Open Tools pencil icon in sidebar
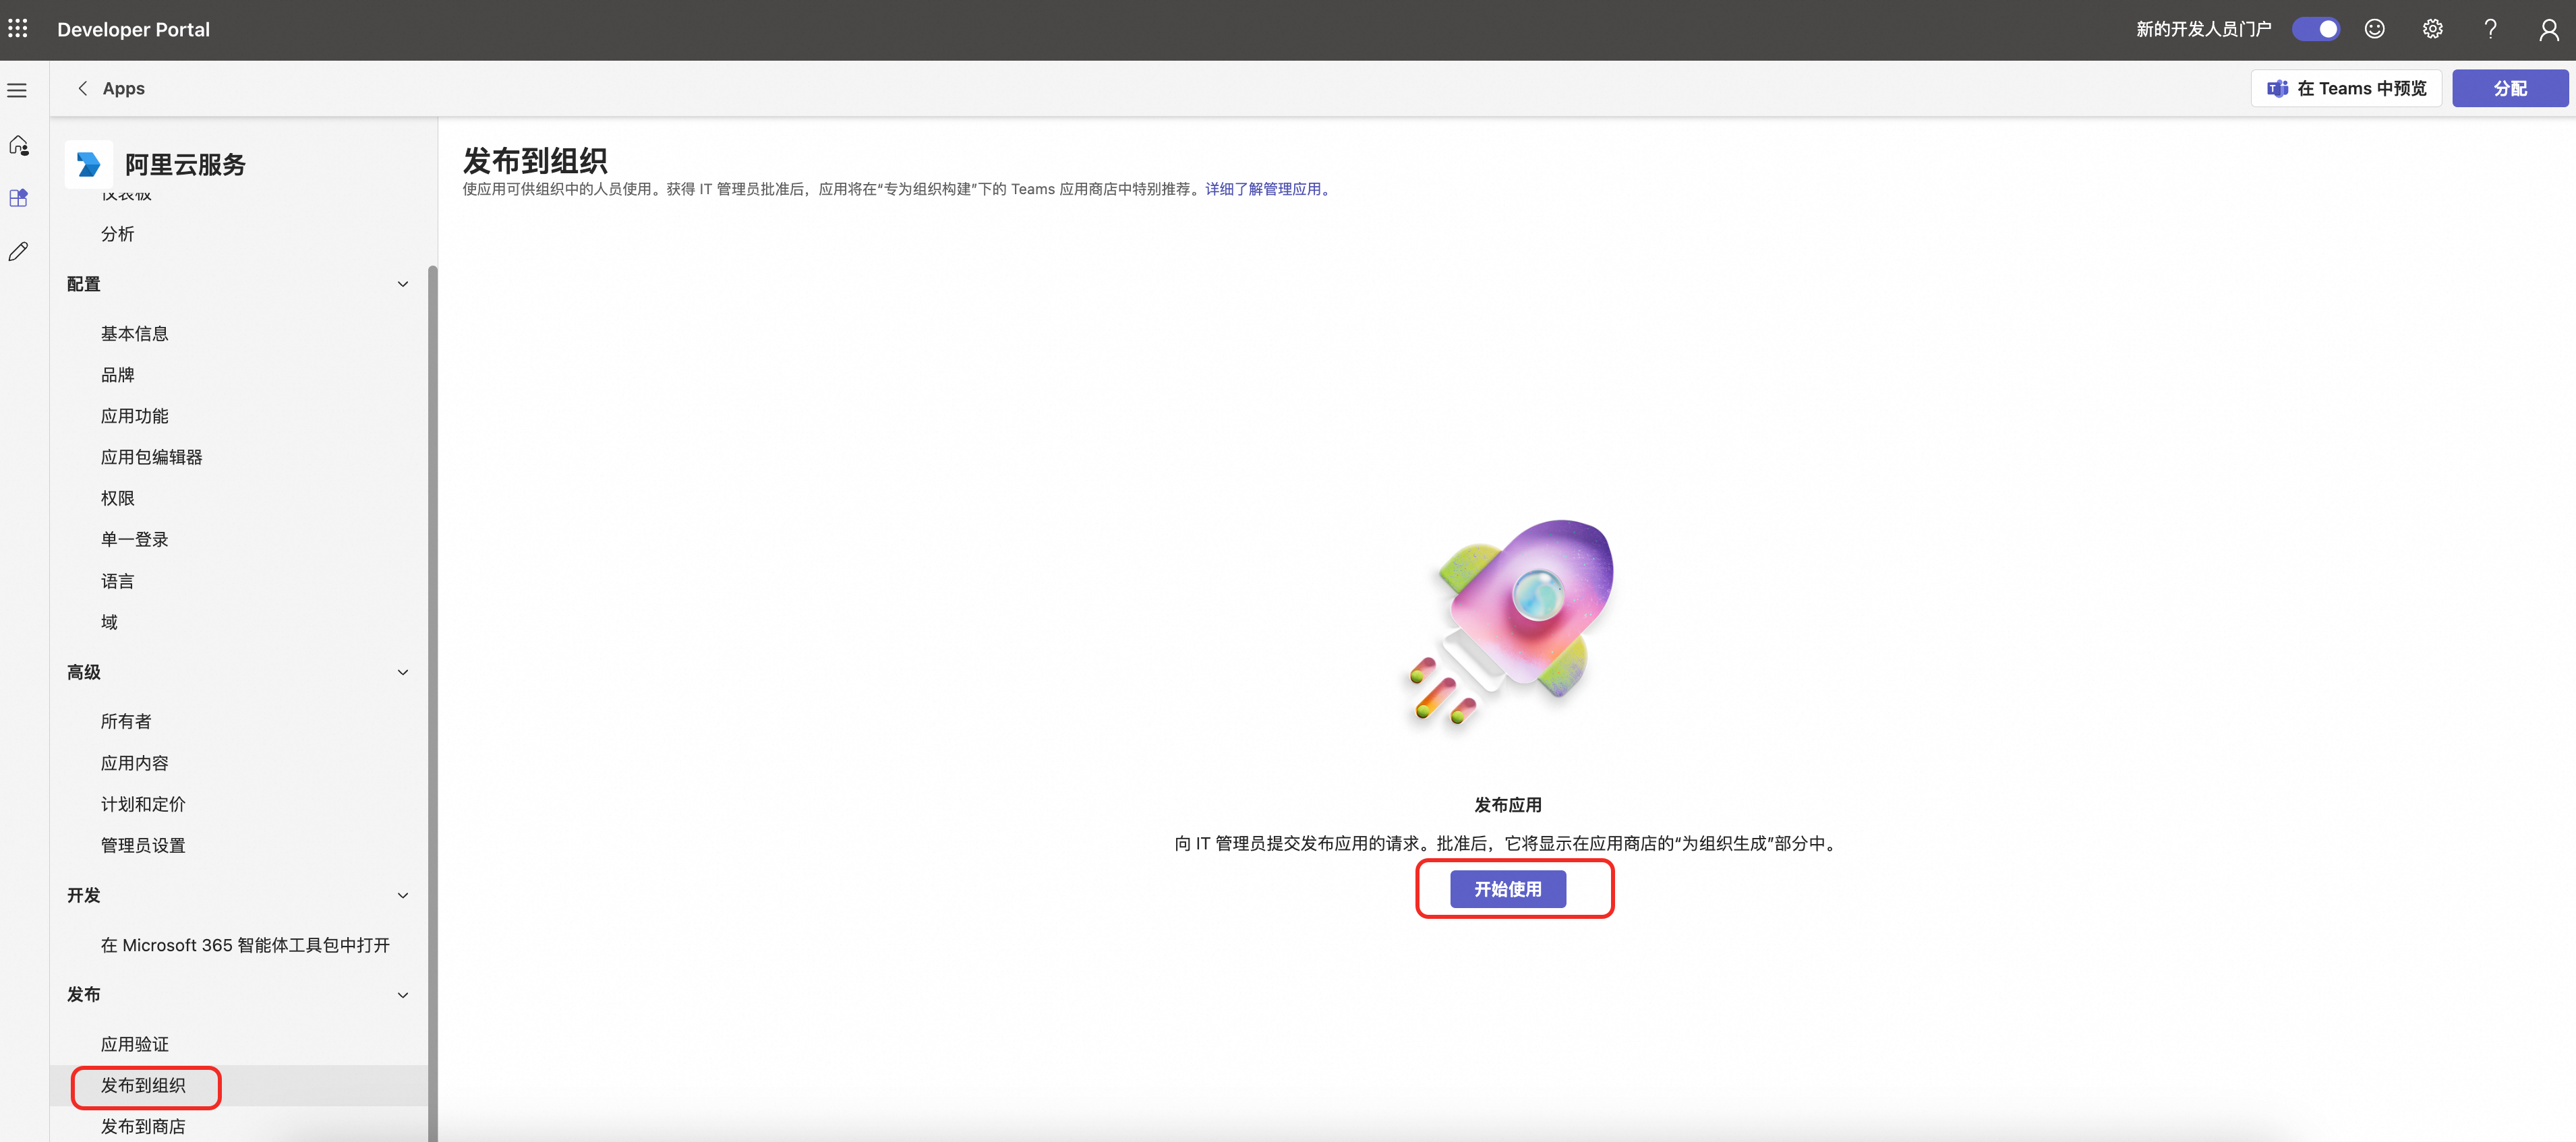This screenshot has width=2576, height=1142. click(x=18, y=251)
